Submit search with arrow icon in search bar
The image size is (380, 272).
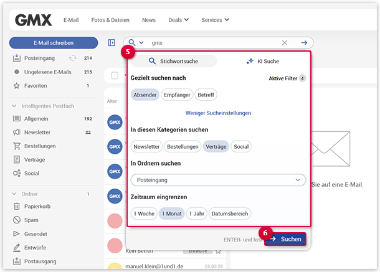coord(304,43)
